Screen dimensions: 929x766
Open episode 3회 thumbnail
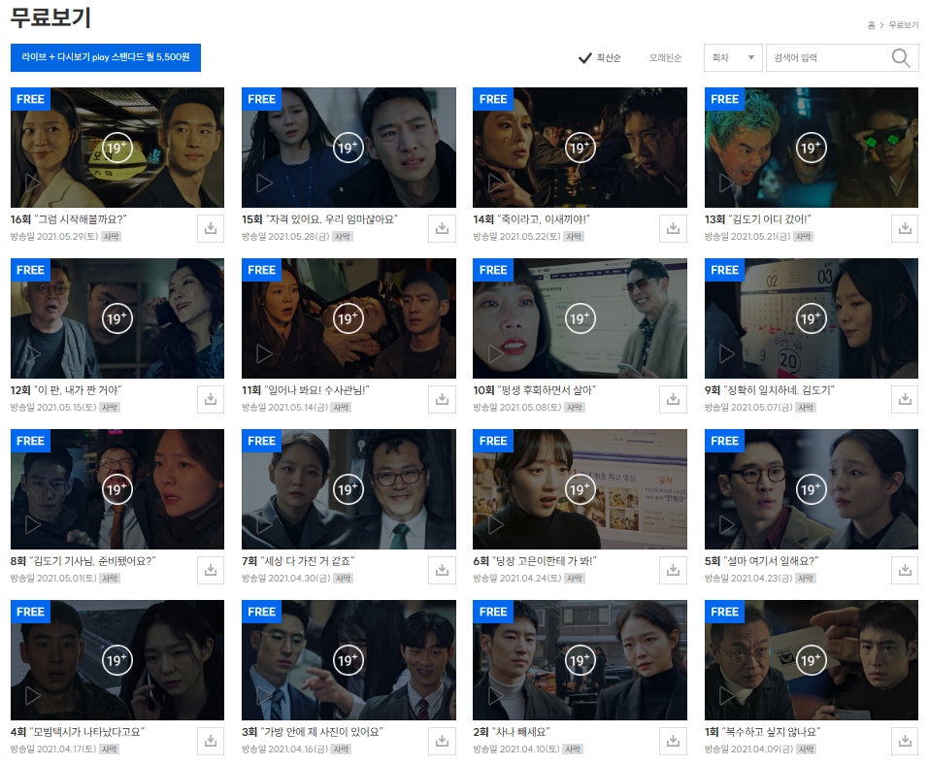pyautogui.click(x=348, y=660)
